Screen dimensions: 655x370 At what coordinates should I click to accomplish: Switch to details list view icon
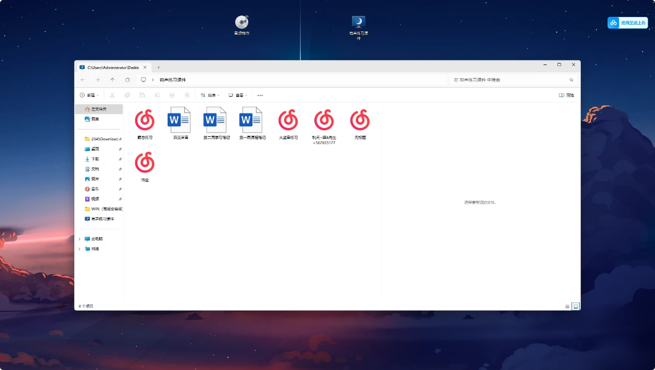click(x=567, y=306)
